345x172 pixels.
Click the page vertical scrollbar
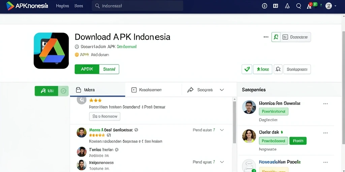pyautogui.click(x=343, y=88)
